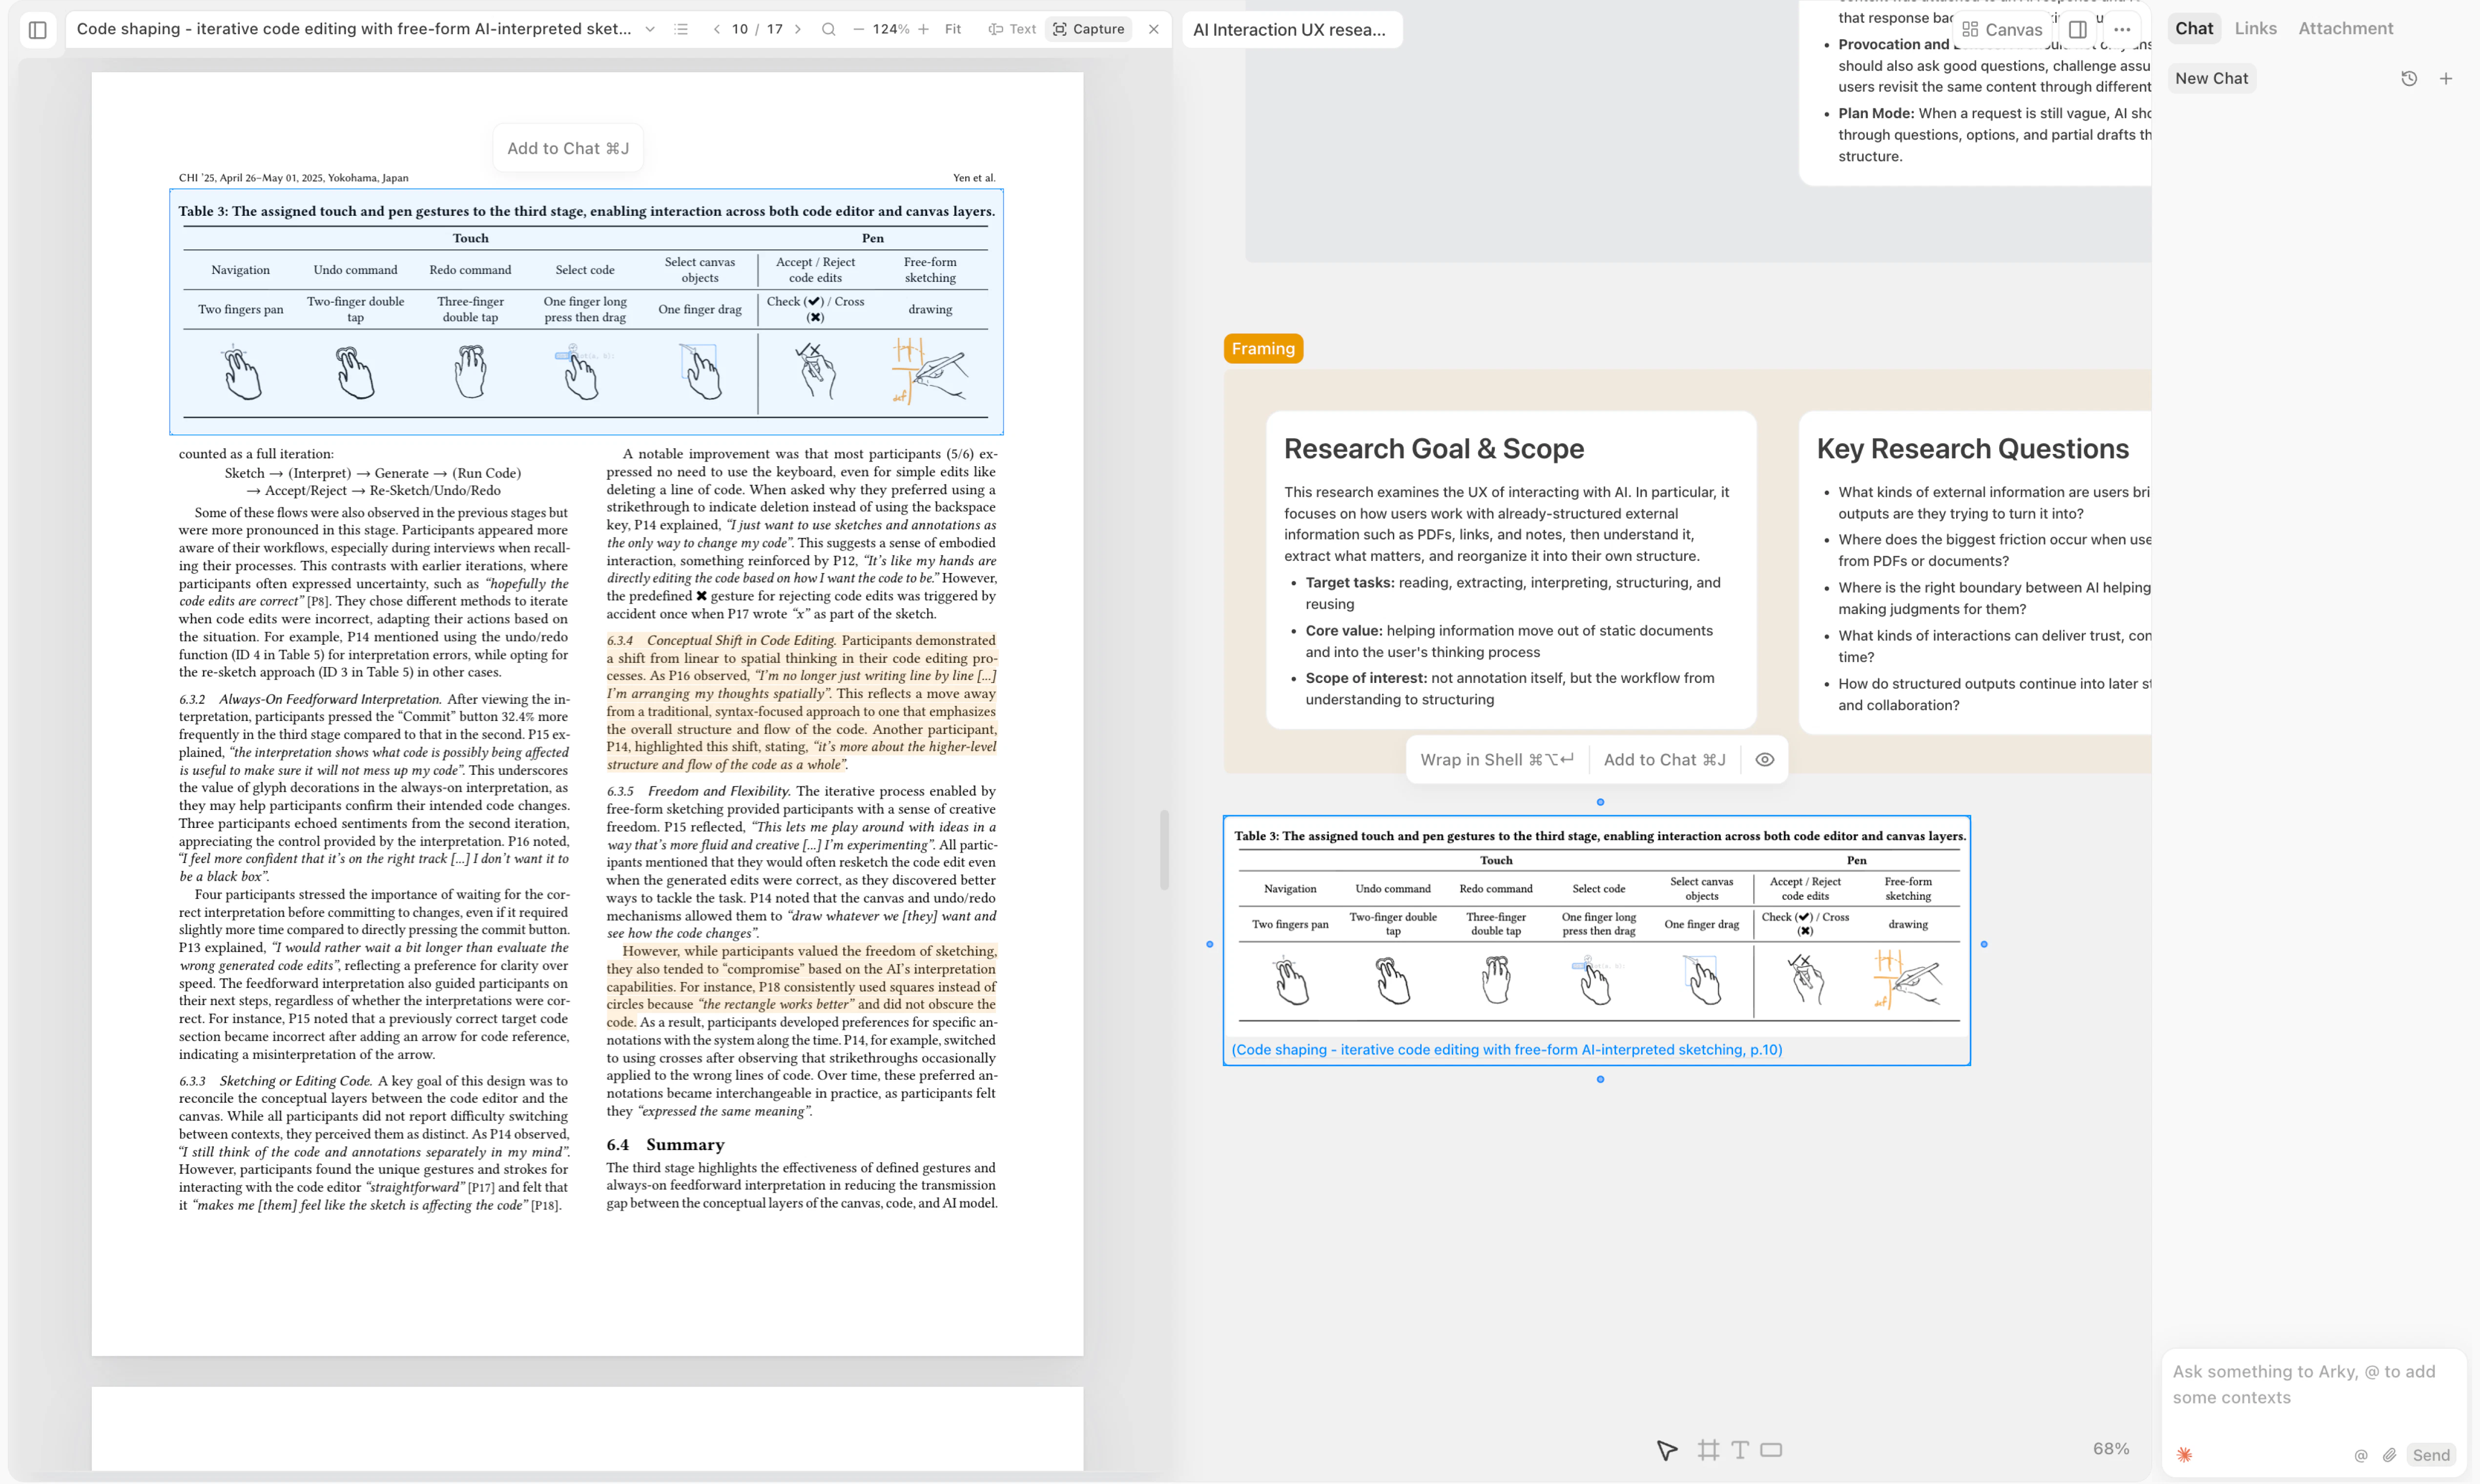Viewport: 2480px width, 1484px height.
Task: Click the @ mention icon in chat
Action: [2360, 1455]
